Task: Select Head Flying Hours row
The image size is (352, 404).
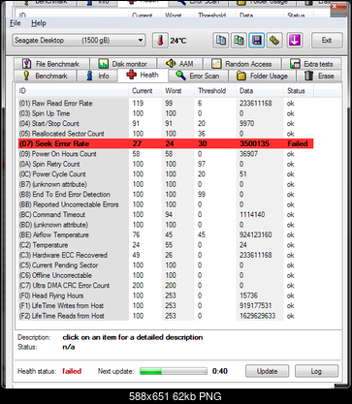Action: [x=166, y=295]
